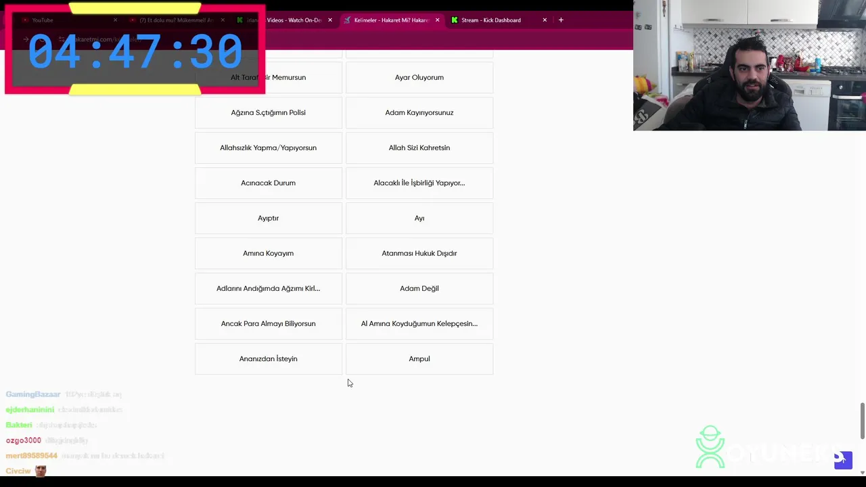866x487 pixels.
Task: Click chat username mert89589544
Action: coord(32,456)
